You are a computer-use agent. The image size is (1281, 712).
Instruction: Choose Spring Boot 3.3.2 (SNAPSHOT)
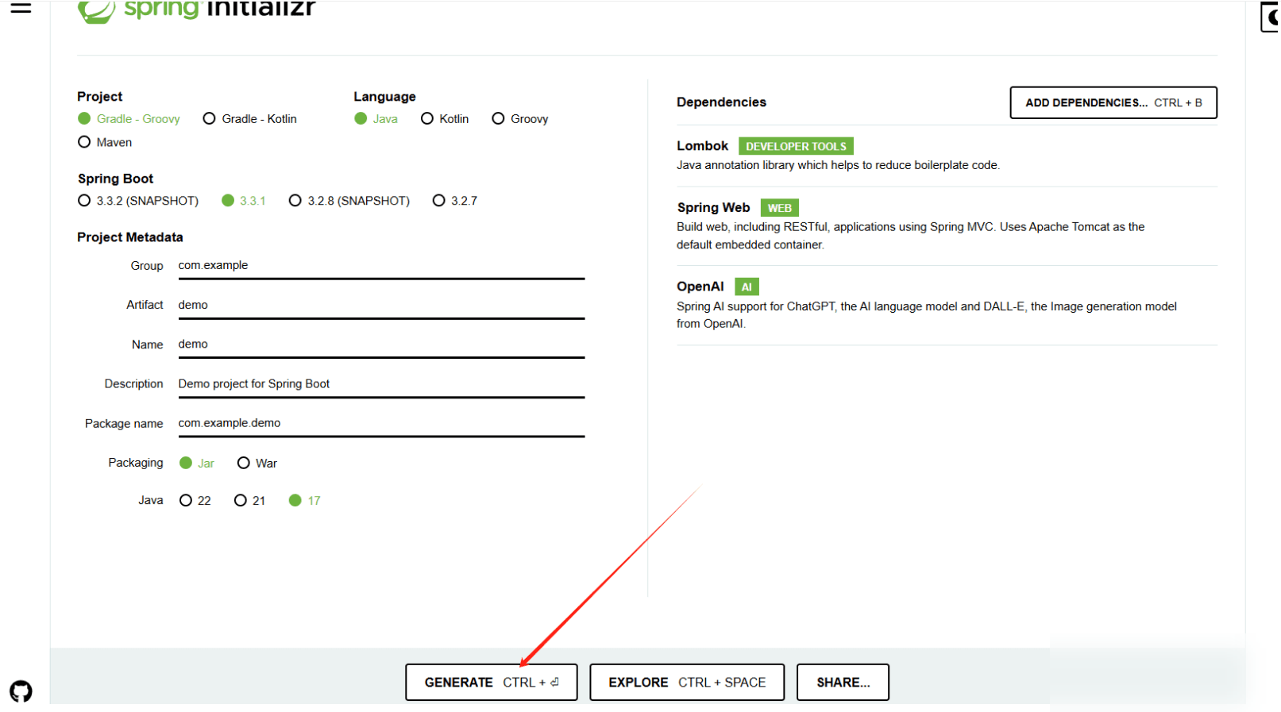click(x=138, y=201)
